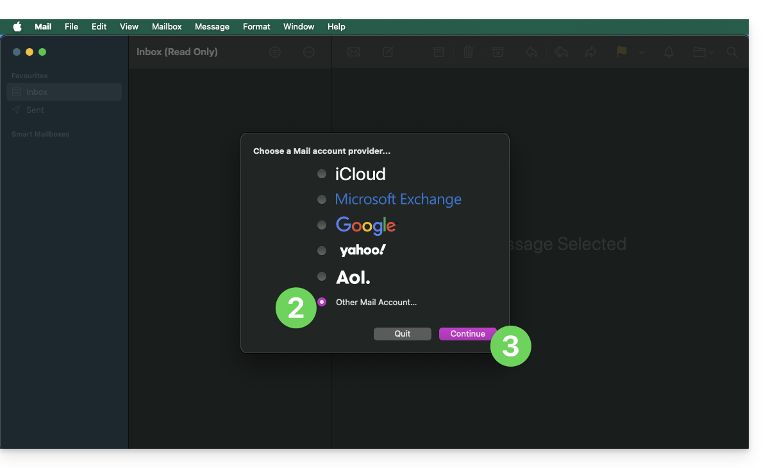Click the Quit button in the dialog
Viewport: 768px width, 468px height.
pyautogui.click(x=403, y=333)
